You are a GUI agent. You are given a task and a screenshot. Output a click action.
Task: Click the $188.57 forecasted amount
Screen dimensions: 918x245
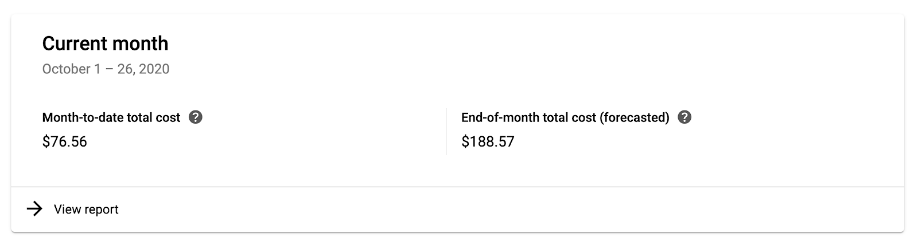tap(488, 141)
